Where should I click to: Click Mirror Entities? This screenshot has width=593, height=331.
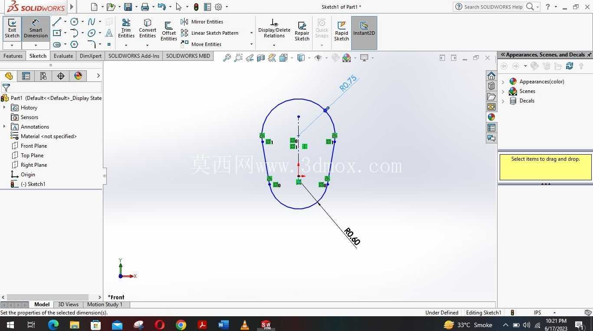click(x=202, y=22)
